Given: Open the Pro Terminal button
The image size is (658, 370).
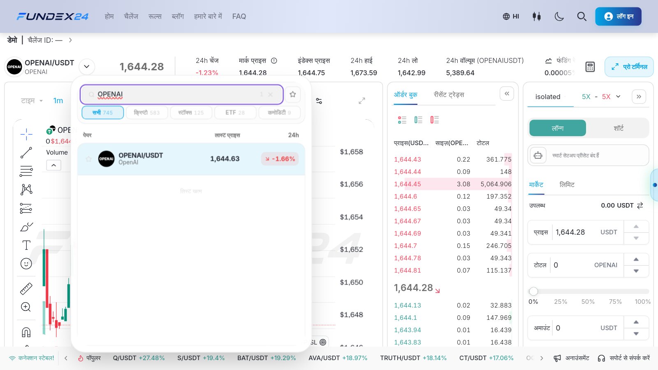Looking at the screenshot, I should (x=629, y=67).
